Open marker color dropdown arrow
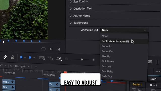The image size is (161, 91). pyautogui.click(x=34, y=58)
